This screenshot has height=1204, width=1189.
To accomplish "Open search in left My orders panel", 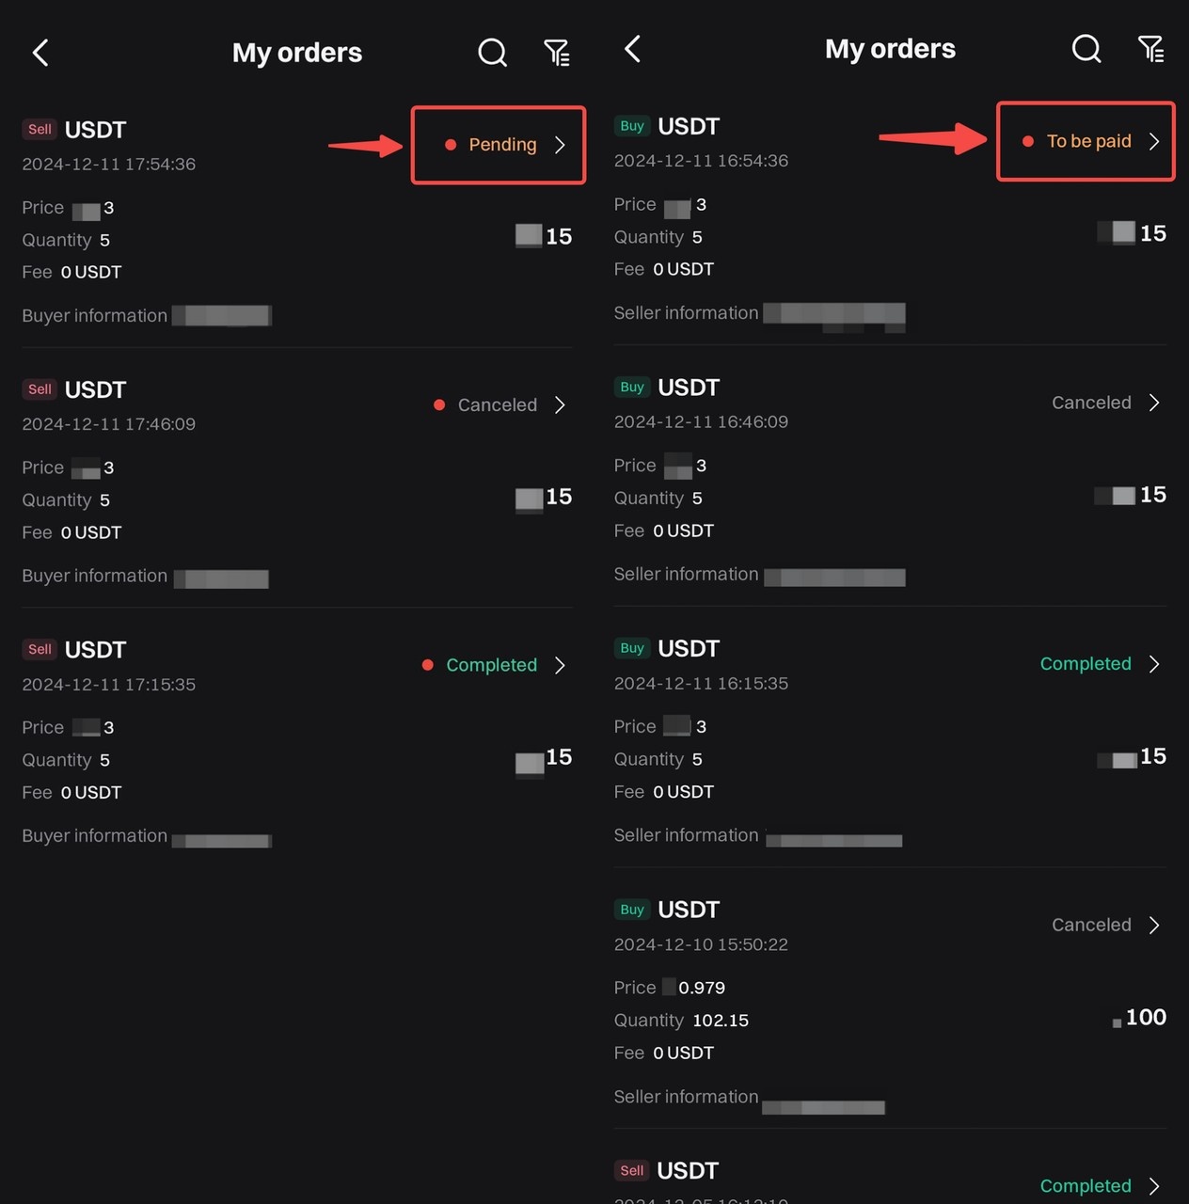I will click(x=492, y=53).
